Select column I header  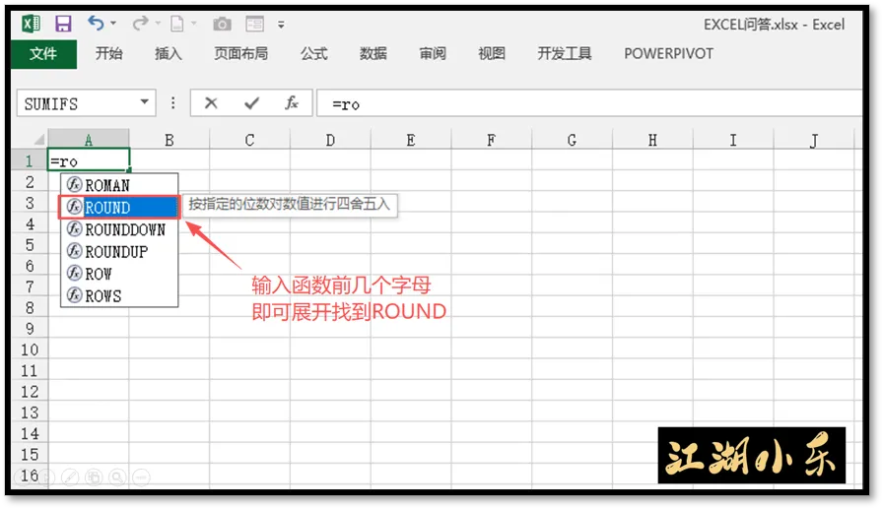(x=733, y=140)
